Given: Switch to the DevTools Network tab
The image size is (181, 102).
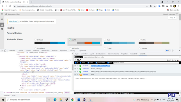Looking at the screenshot, I should pyautogui.click(x=36, y=51).
